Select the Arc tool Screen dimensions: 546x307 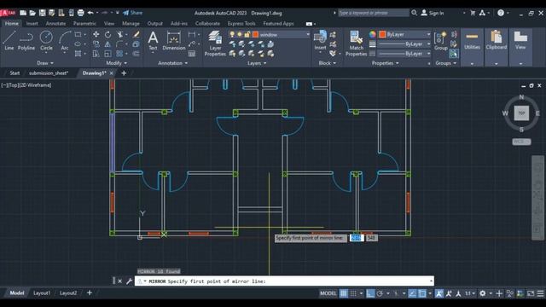[x=65, y=41]
